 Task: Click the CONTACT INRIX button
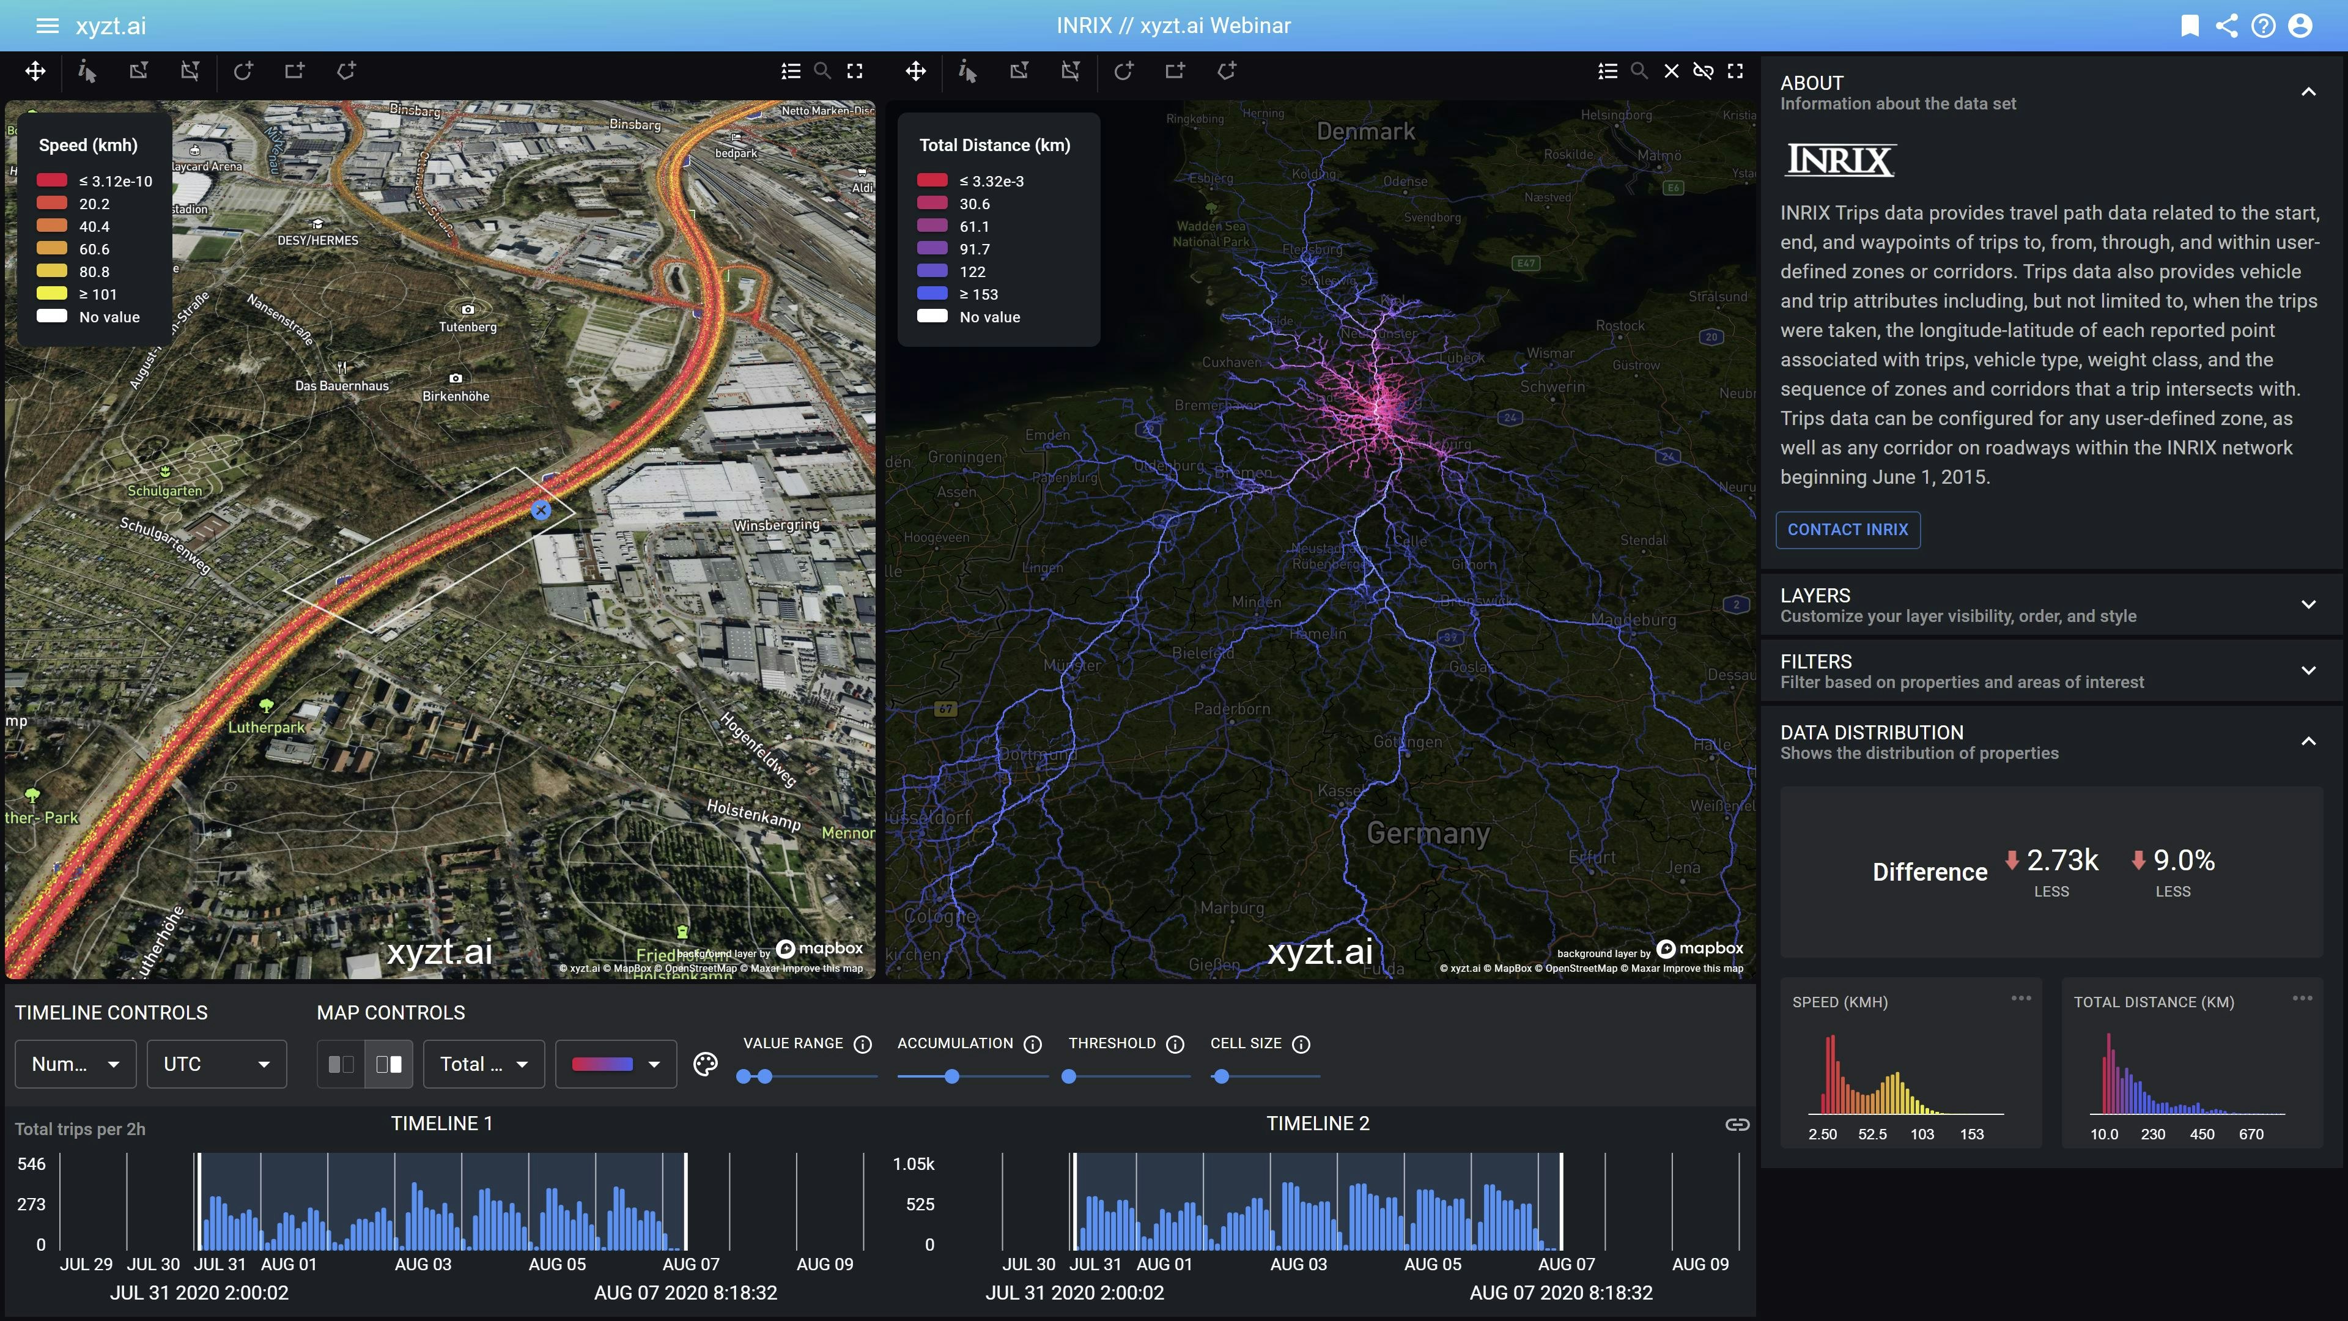pos(1848,530)
